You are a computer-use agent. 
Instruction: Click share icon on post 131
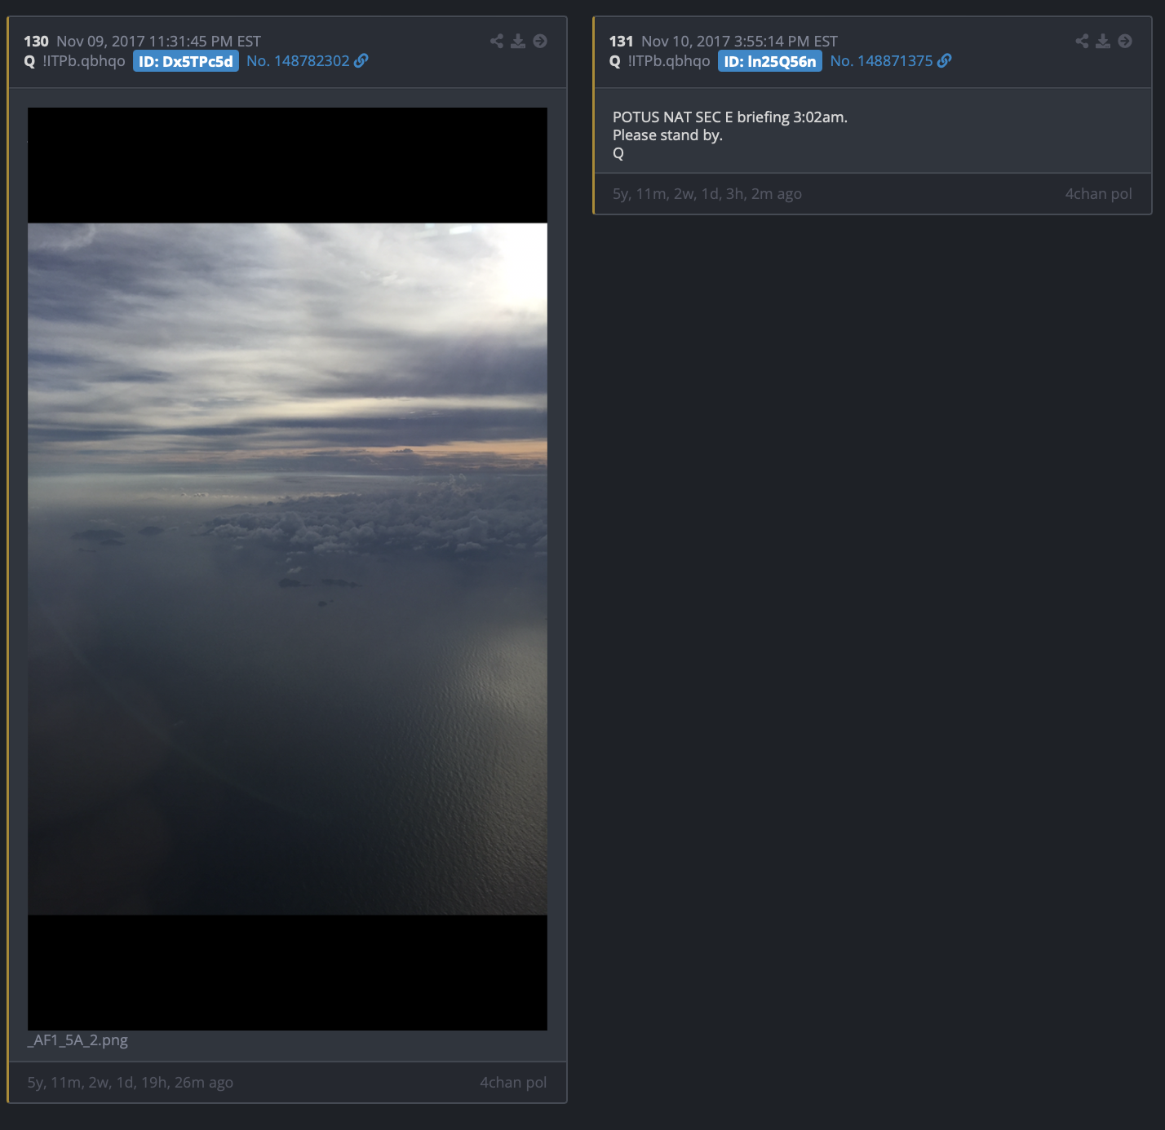(x=1082, y=41)
